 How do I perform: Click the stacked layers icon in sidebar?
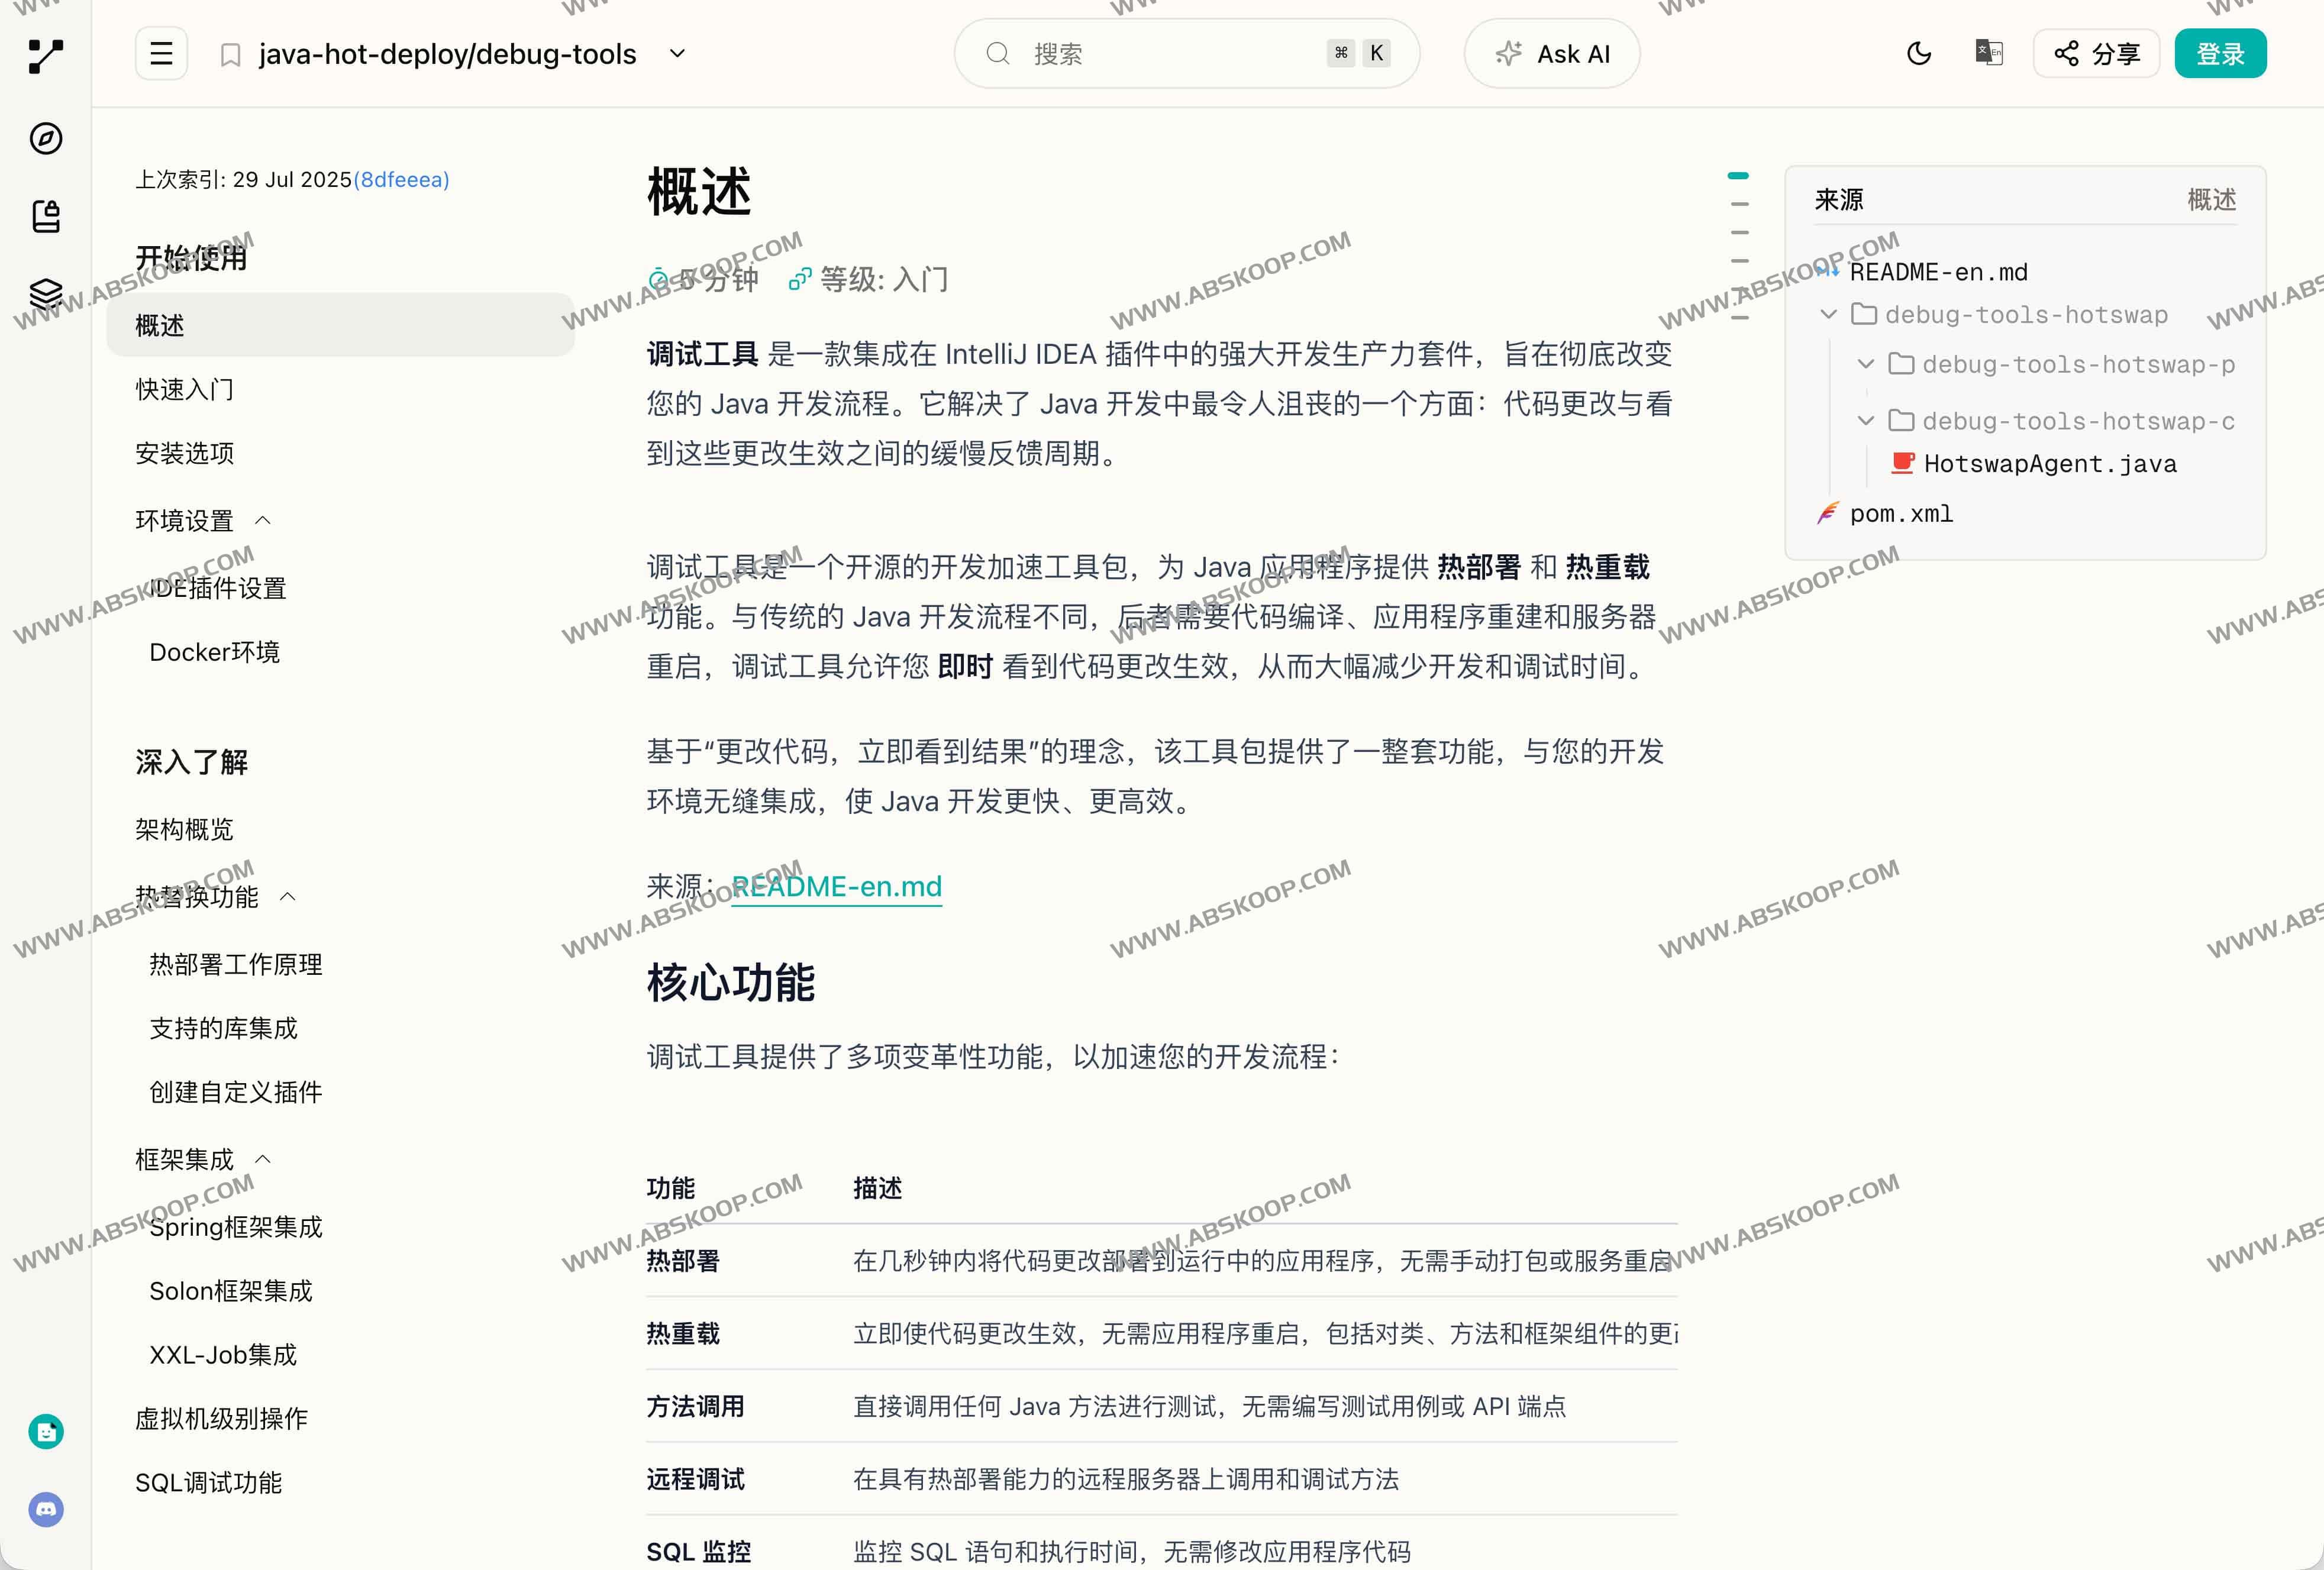[x=46, y=294]
